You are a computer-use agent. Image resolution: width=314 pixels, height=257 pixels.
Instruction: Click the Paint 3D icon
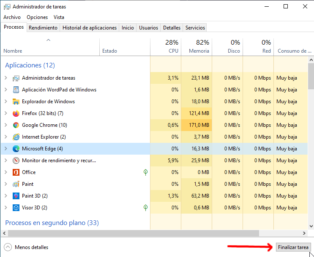[16, 196]
